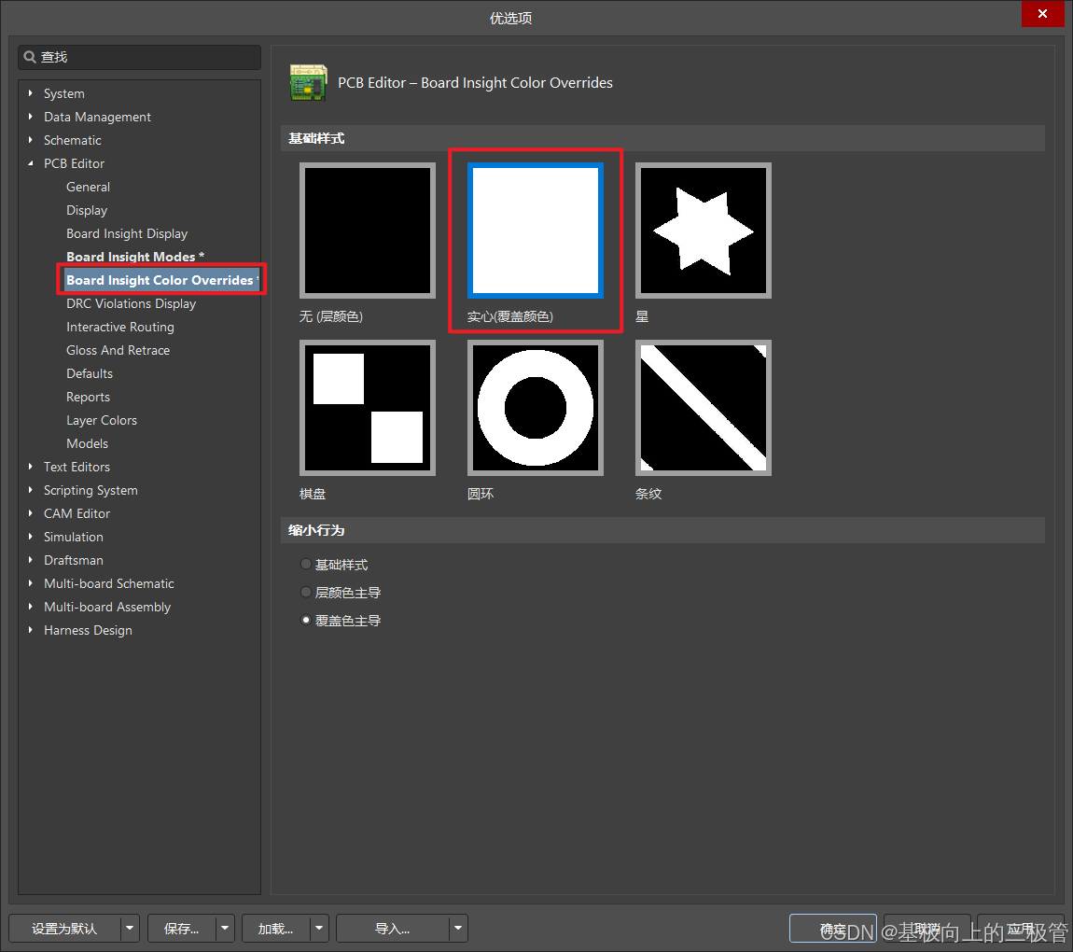Click the Simulation label
1073x952 pixels.
point(73,537)
